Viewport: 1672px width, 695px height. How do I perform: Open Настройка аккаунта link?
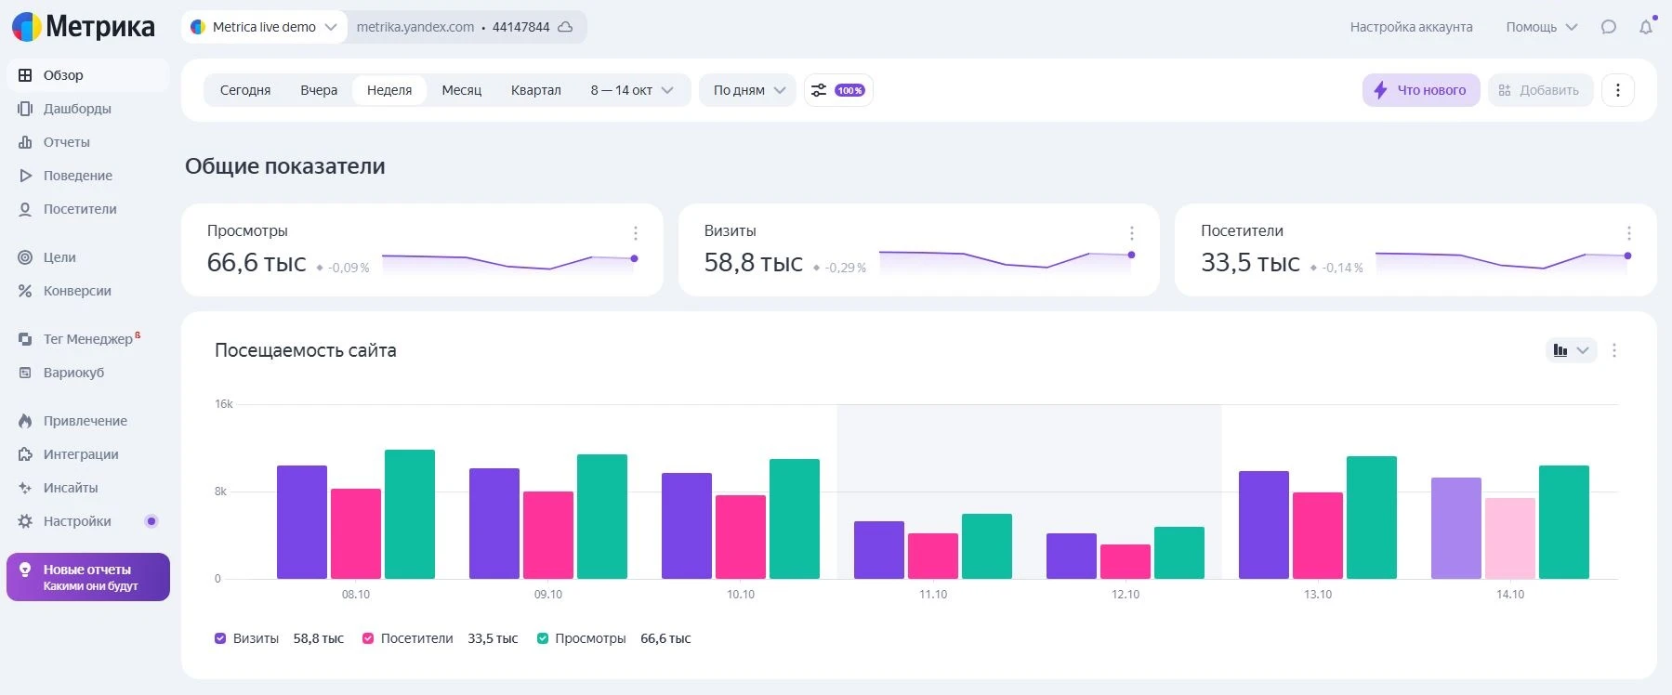coord(1411,27)
